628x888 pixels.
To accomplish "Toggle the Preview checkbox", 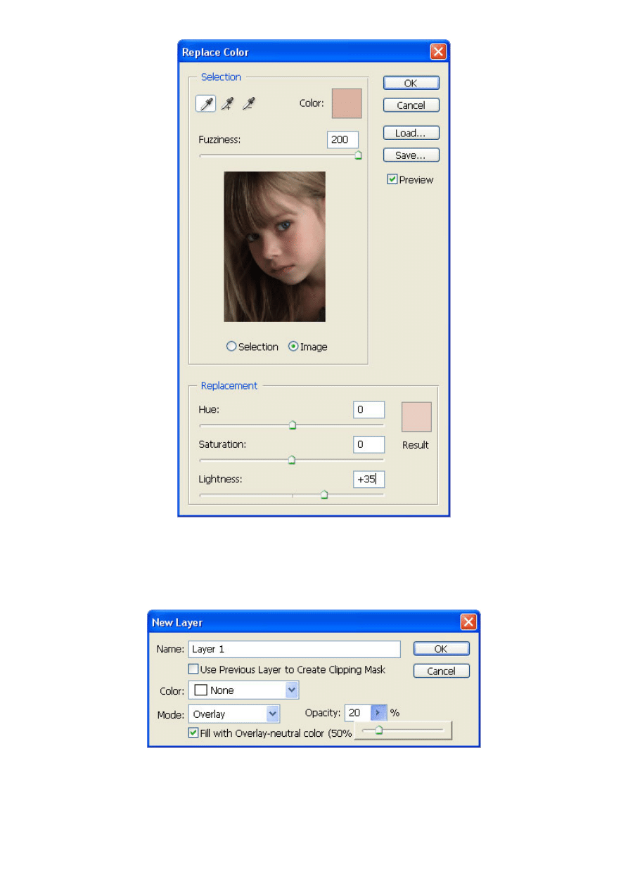I will [x=392, y=180].
